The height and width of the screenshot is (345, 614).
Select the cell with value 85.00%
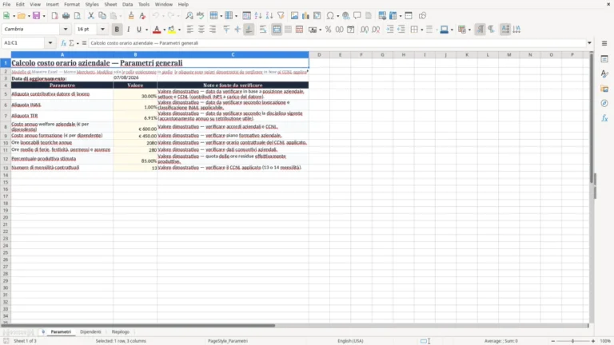click(x=135, y=159)
